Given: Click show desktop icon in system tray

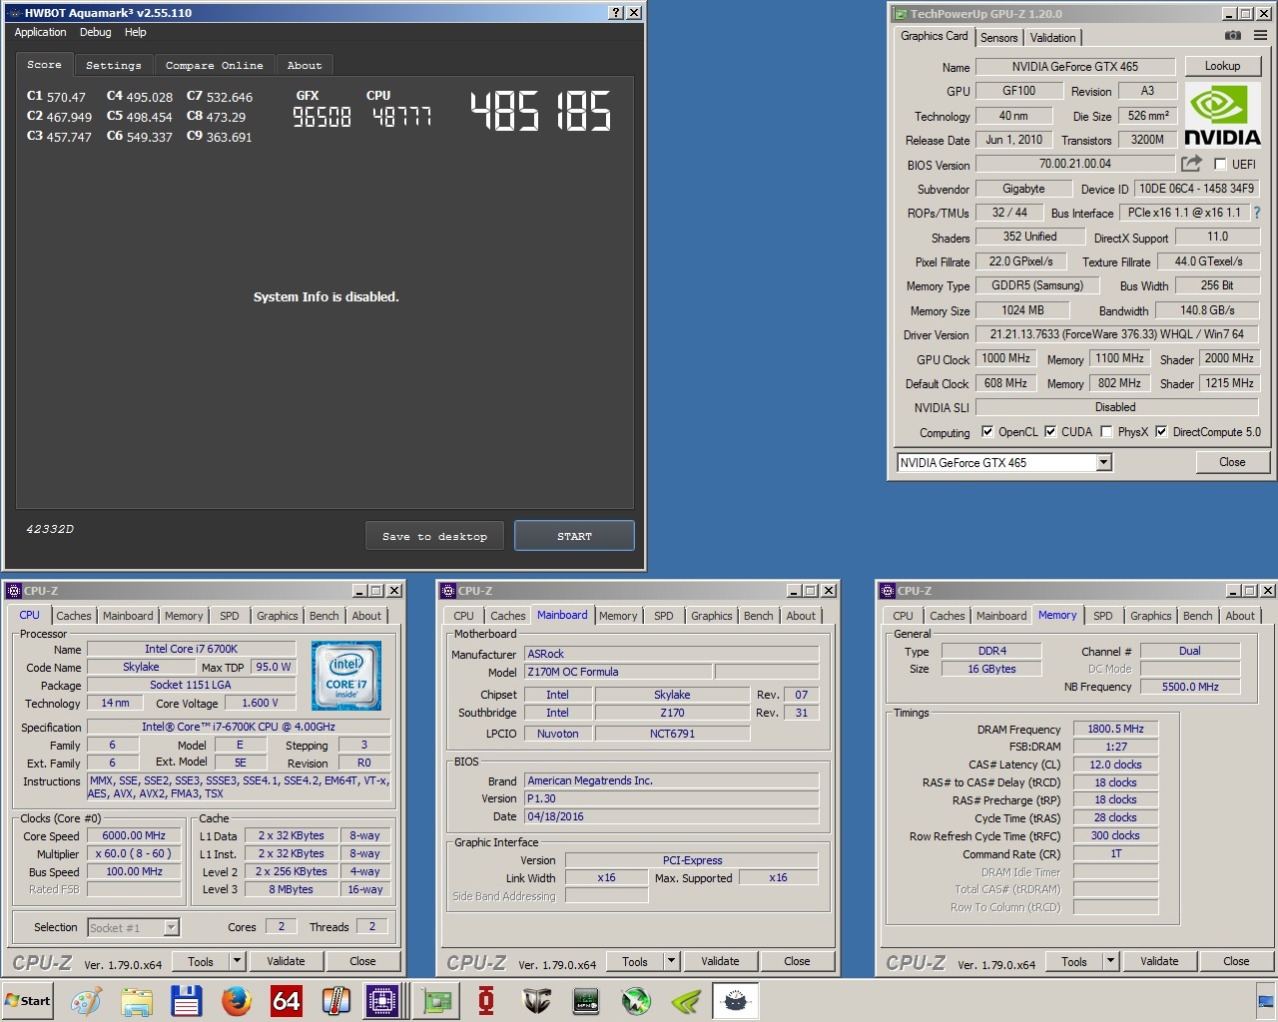Looking at the screenshot, I should point(1266,1001).
